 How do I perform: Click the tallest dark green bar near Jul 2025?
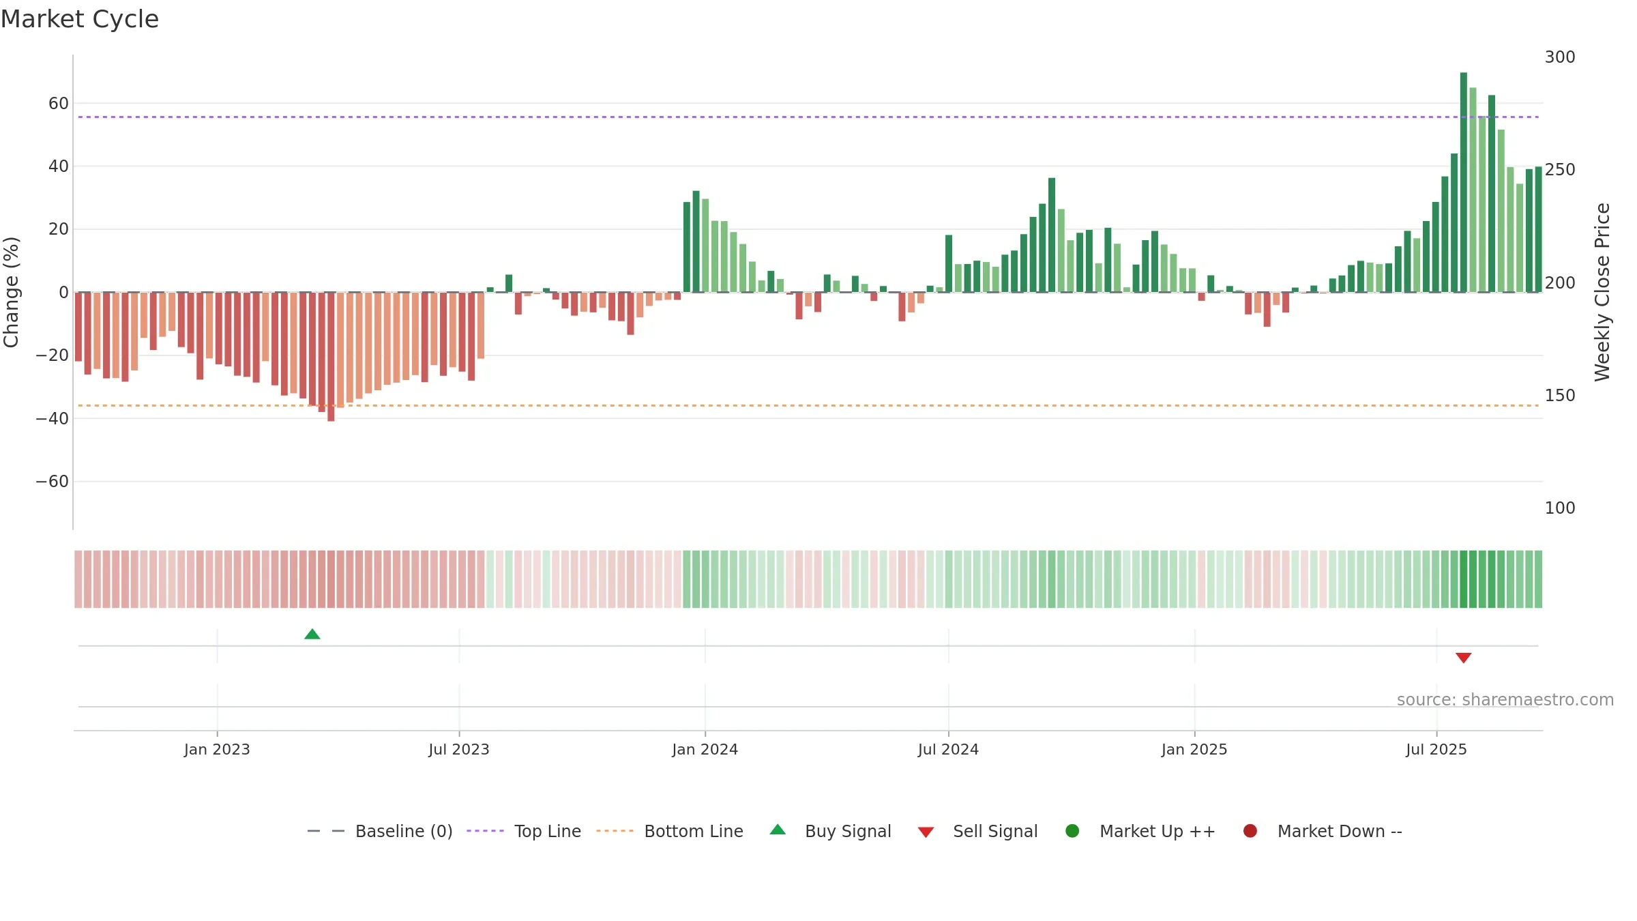tap(1464, 182)
